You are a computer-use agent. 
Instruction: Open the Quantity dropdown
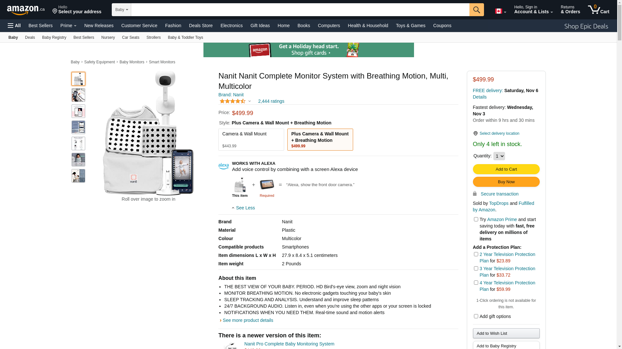click(499, 156)
